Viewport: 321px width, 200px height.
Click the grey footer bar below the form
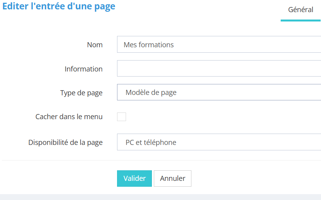pos(160,197)
